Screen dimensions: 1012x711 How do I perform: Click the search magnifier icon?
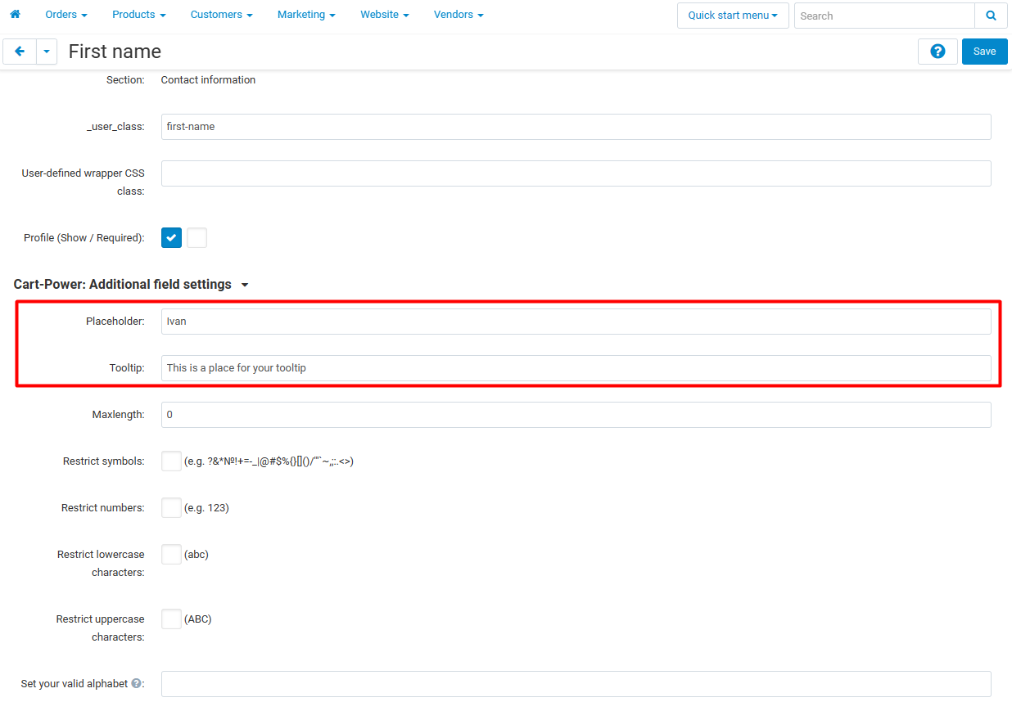[x=991, y=15]
